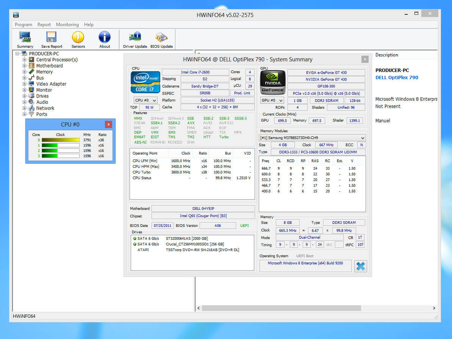
Task: Open Sensors from the toolbar
Action: pyautogui.click(x=78, y=37)
